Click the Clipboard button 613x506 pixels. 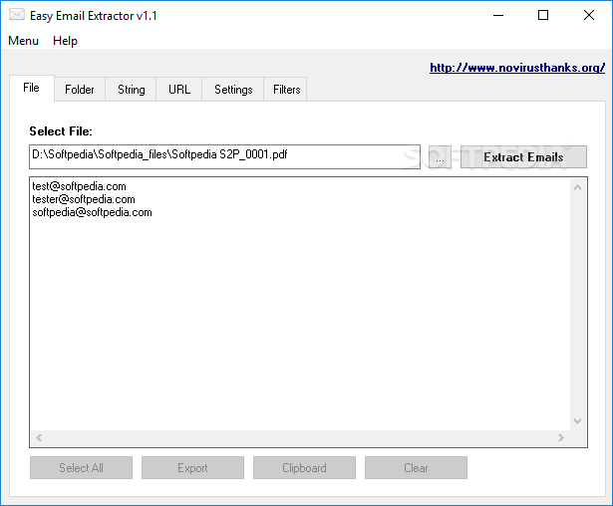[305, 468]
